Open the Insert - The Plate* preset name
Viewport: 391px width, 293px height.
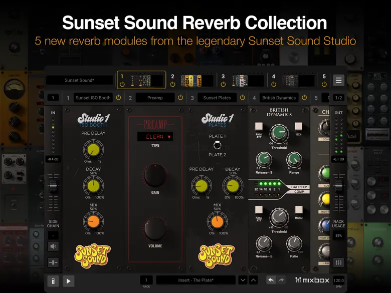coord(195,280)
